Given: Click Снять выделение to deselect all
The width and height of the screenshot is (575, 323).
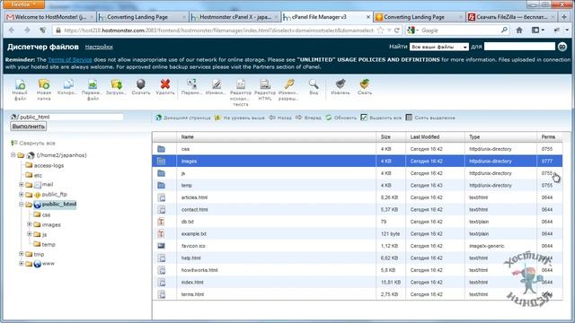Looking at the screenshot, I should (x=430, y=118).
